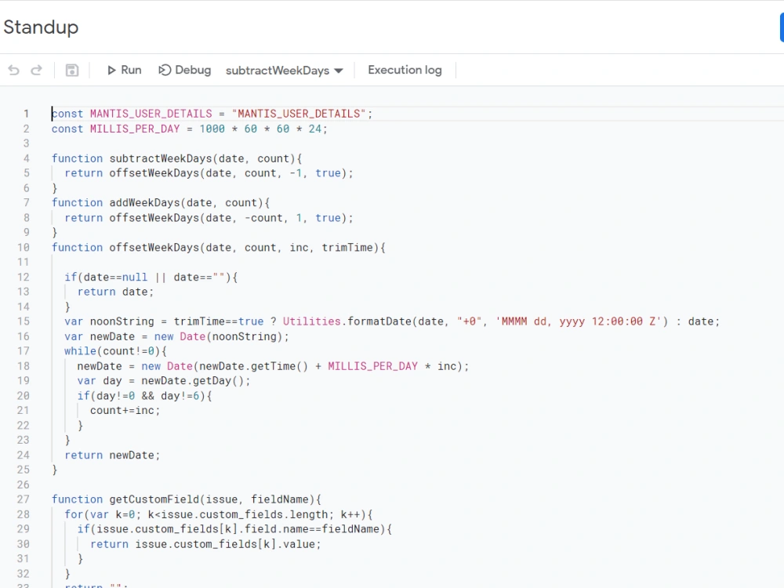Image resolution: width=784 pixels, height=588 pixels.
Task: Click new Date(noonString) on line 16
Action: click(x=219, y=336)
